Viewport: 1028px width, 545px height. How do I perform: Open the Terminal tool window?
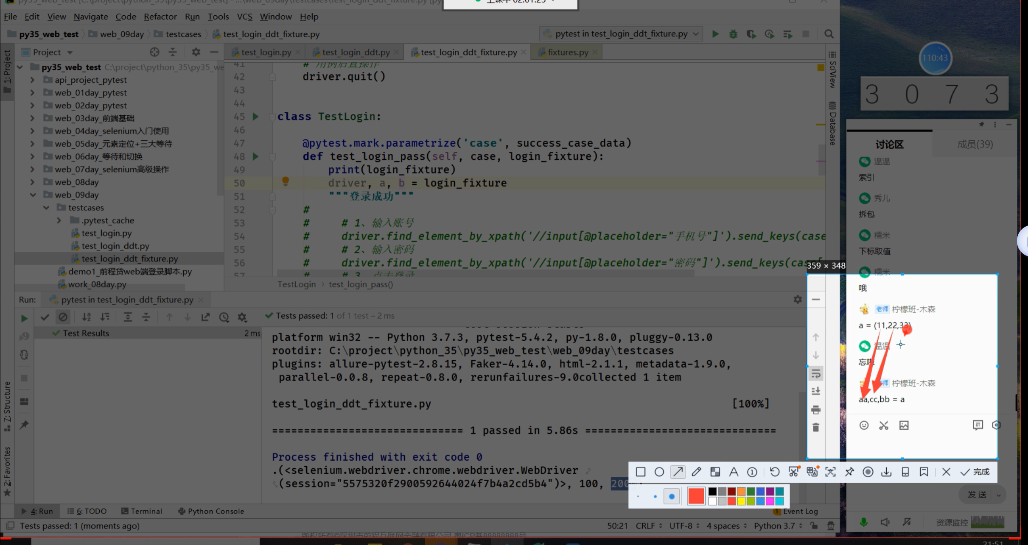(x=142, y=511)
